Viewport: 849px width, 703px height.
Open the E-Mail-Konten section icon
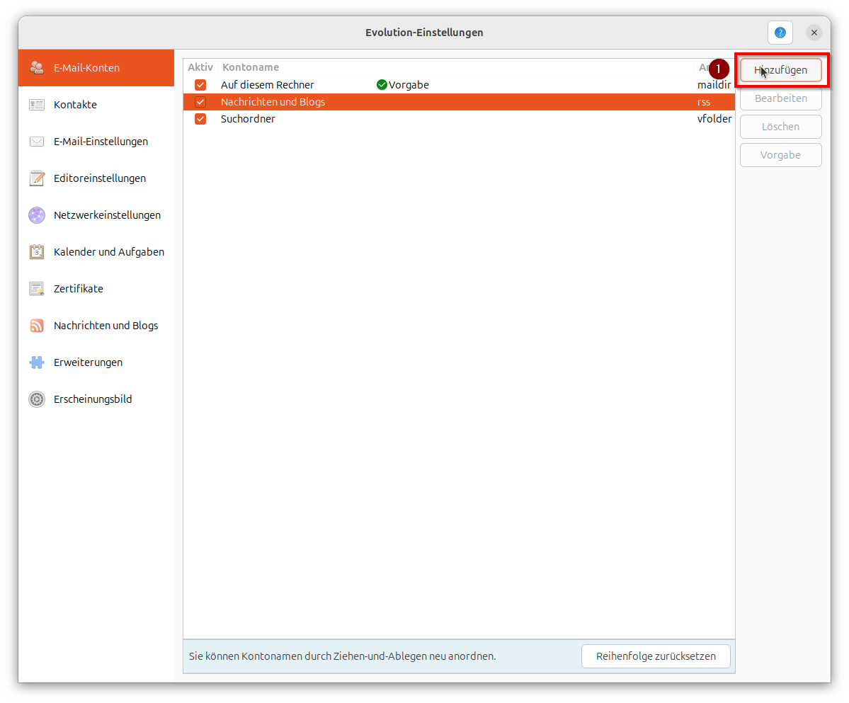pyautogui.click(x=36, y=67)
